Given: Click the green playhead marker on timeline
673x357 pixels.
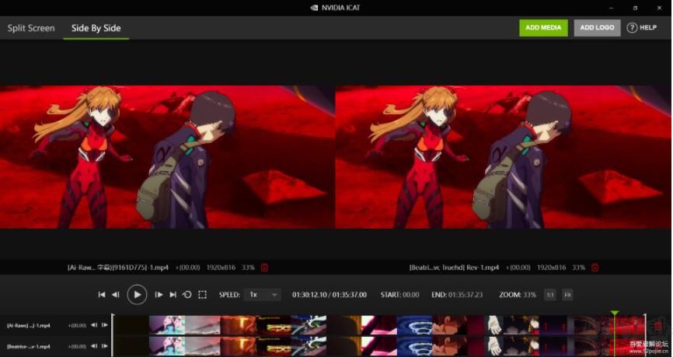Looking at the screenshot, I should click(615, 313).
